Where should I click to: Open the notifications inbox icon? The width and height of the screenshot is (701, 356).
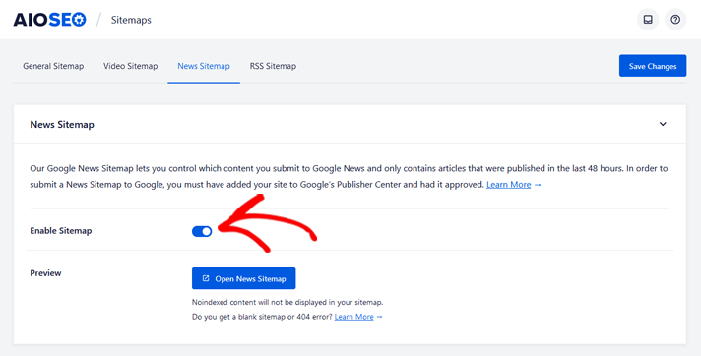648,20
